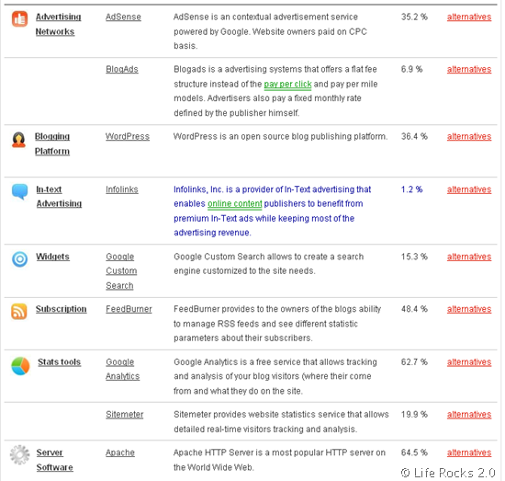This screenshot has height=481, width=505.
Task: Select the 6.9 % BlogAds usage value
Action: 412,69
